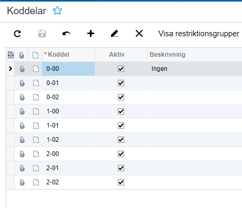
Task: Open attachments for row 2-02
Action: (22, 182)
